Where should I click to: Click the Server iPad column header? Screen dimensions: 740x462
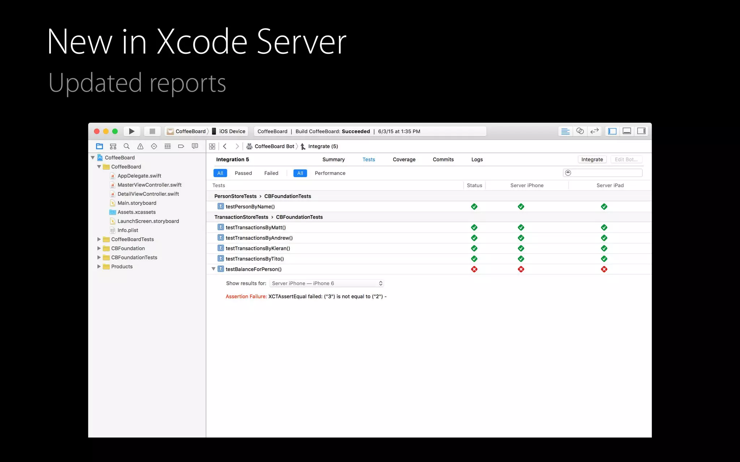click(610, 186)
